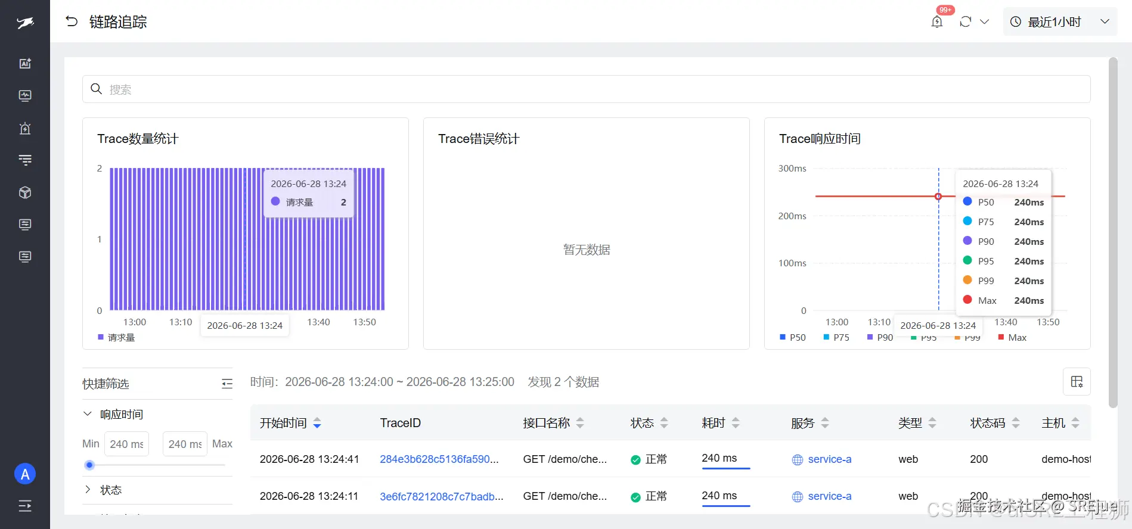This screenshot has width=1132, height=529.
Task: Click the back arrow beside 链路追踪
Action: tap(72, 21)
